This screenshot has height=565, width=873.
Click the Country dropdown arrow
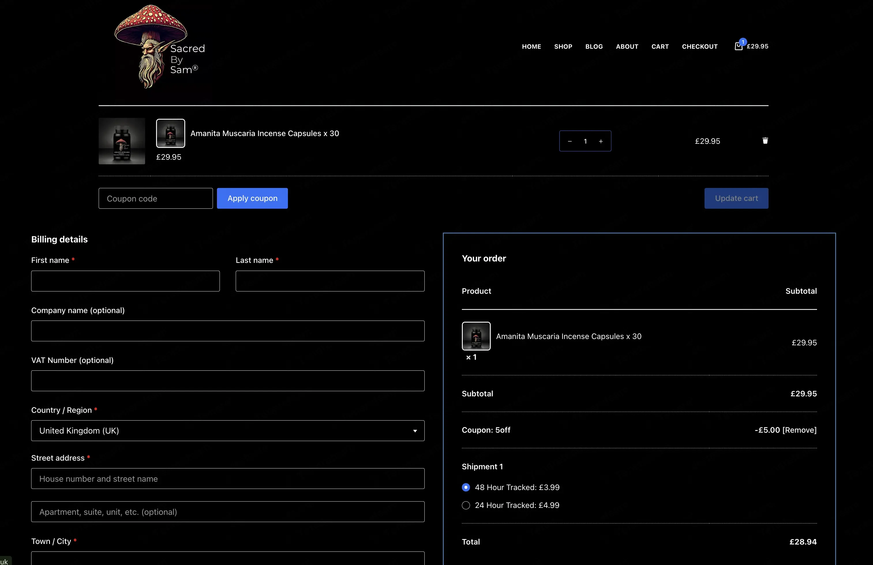[415, 431]
